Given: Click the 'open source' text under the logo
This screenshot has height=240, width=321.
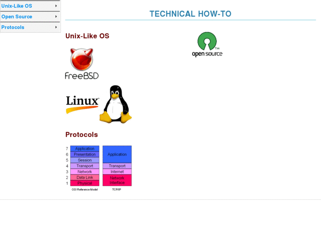Looking at the screenshot, I should pos(207,54).
